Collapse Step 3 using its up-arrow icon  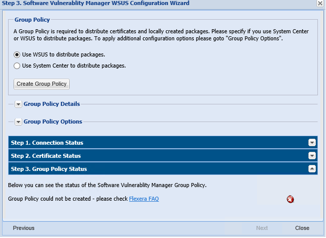click(x=312, y=169)
